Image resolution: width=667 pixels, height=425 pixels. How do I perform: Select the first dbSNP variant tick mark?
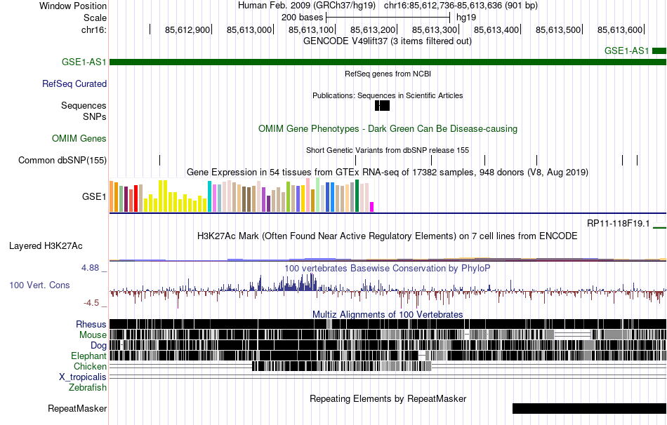[159, 160]
